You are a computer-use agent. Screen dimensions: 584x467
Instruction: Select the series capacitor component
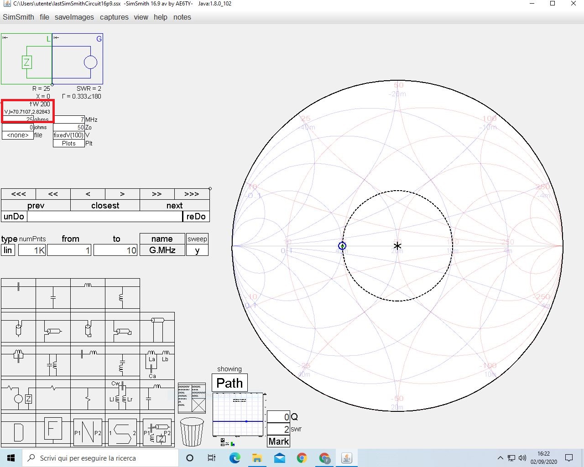pos(18,295)
